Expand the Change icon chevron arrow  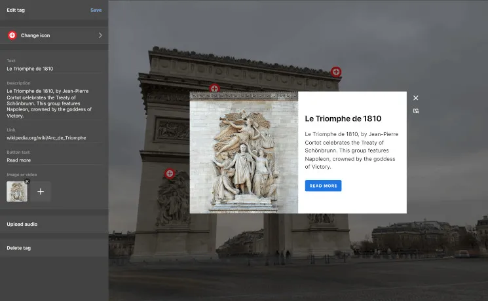(100, 35)
